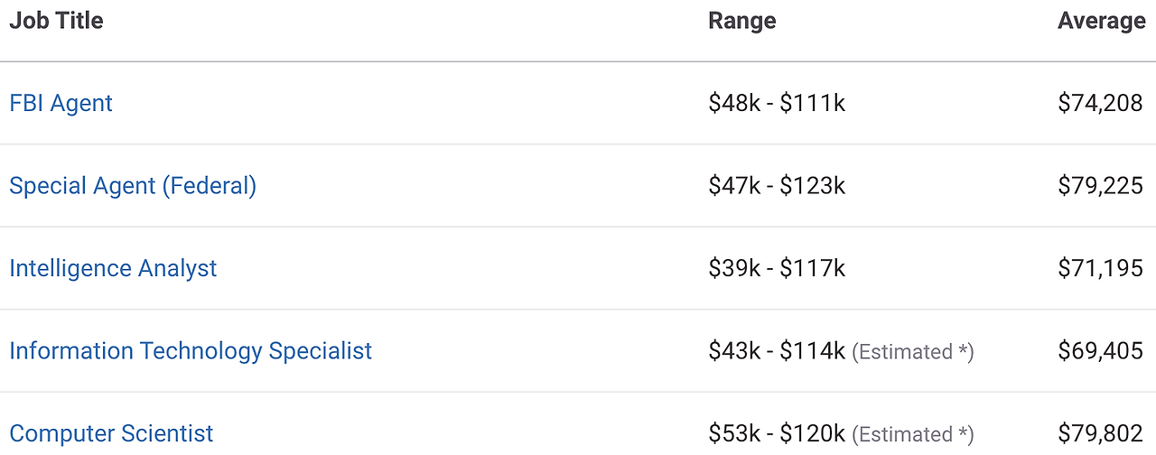This screenshot has width=1156, height=455.
Task: Click the $69,405 average salary
Action: pyautogui.click(x=1100, y=351)
